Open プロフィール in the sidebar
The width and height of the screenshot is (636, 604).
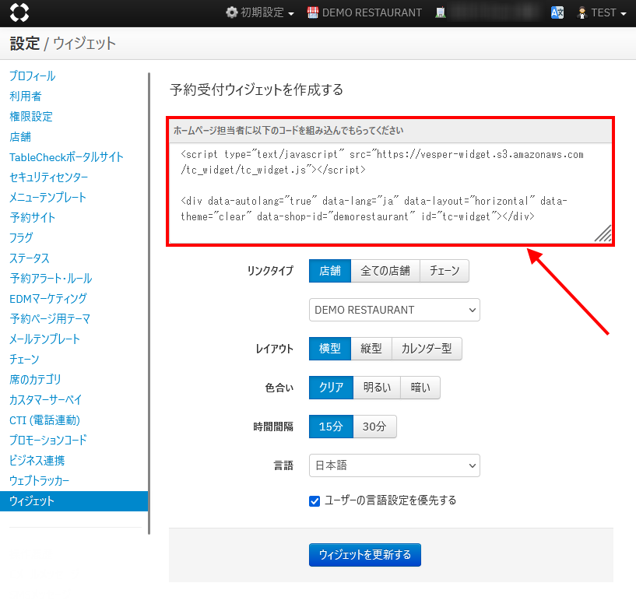click(x=32, y=76)
